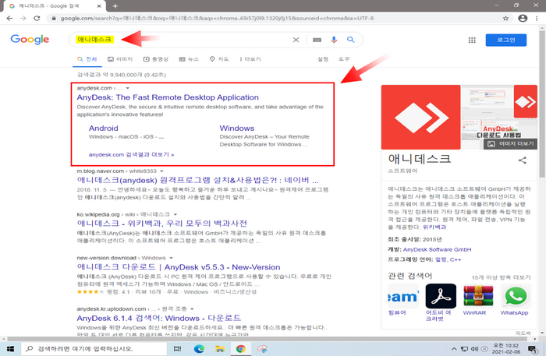Open the AnyDesk Software GmbH developer link

[437, 249]
